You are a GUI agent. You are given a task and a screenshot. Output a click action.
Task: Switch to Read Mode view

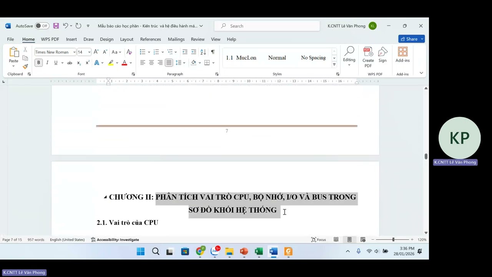336,240
